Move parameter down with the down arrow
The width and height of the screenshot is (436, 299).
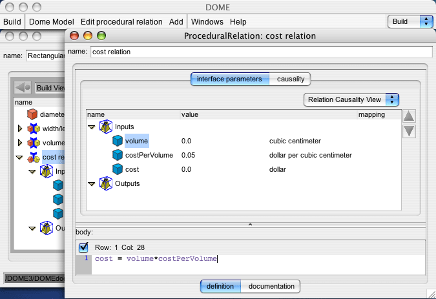click(409, 131)
